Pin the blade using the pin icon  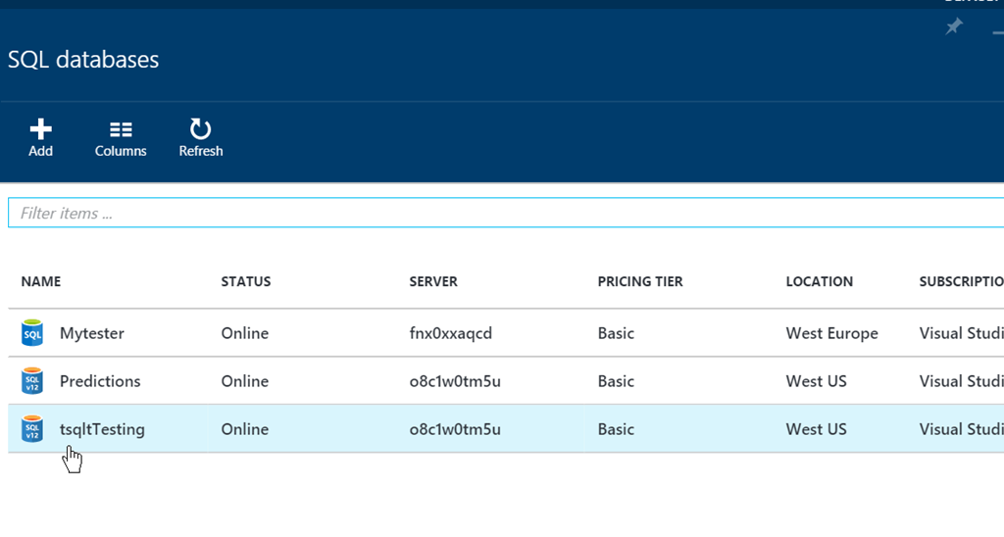[x=953, y=26]
